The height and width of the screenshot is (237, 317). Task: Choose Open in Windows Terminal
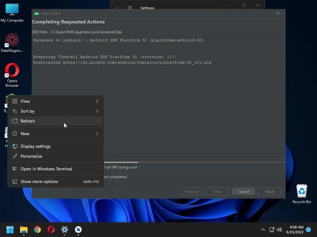coord(56,169)
